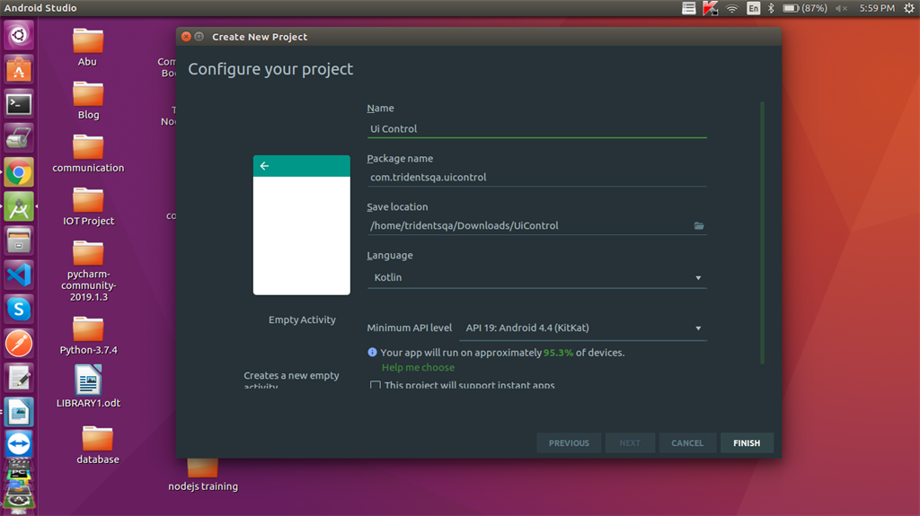Open the 5:59 PM clock menu

click(877, 8)
